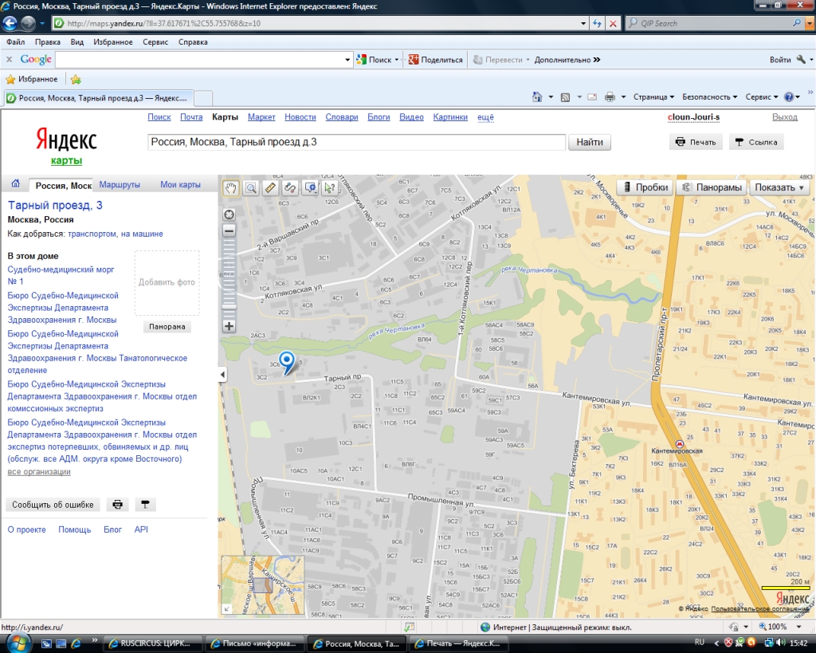Click the Добавить фото placeholder

point(167,282)
